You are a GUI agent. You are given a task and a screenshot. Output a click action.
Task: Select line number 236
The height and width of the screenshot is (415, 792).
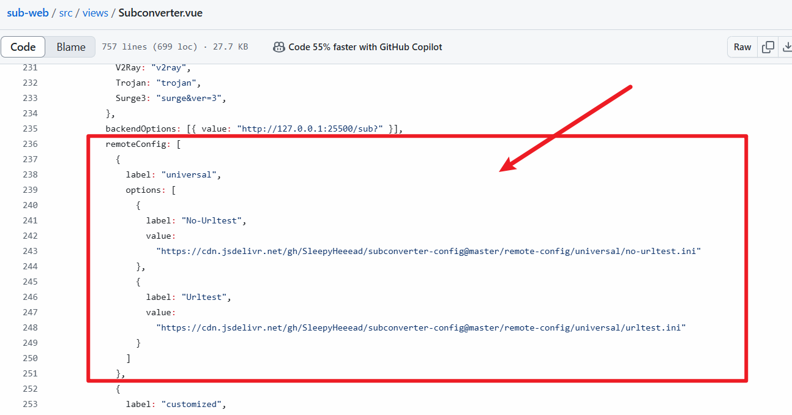(x=29, y=144)
